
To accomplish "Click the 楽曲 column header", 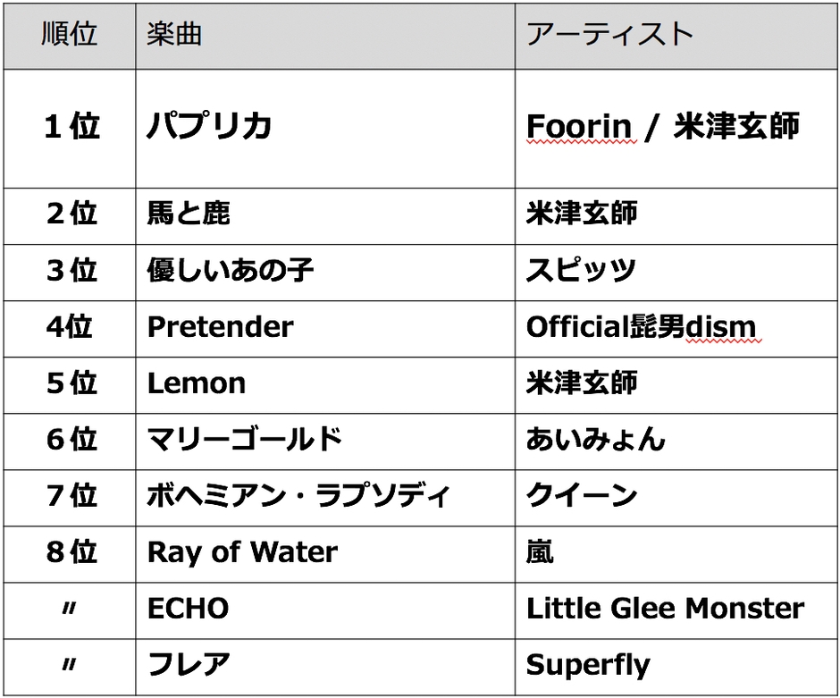I will click(x=174, y=35).
